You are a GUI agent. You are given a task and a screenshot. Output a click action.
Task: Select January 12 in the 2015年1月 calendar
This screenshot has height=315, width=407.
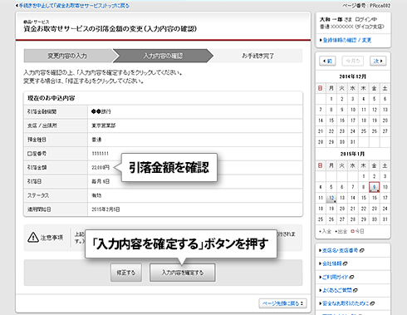click(x=331, y=198)
